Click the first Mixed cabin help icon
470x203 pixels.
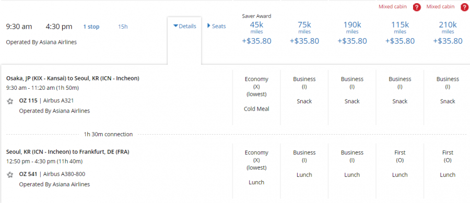417,7
